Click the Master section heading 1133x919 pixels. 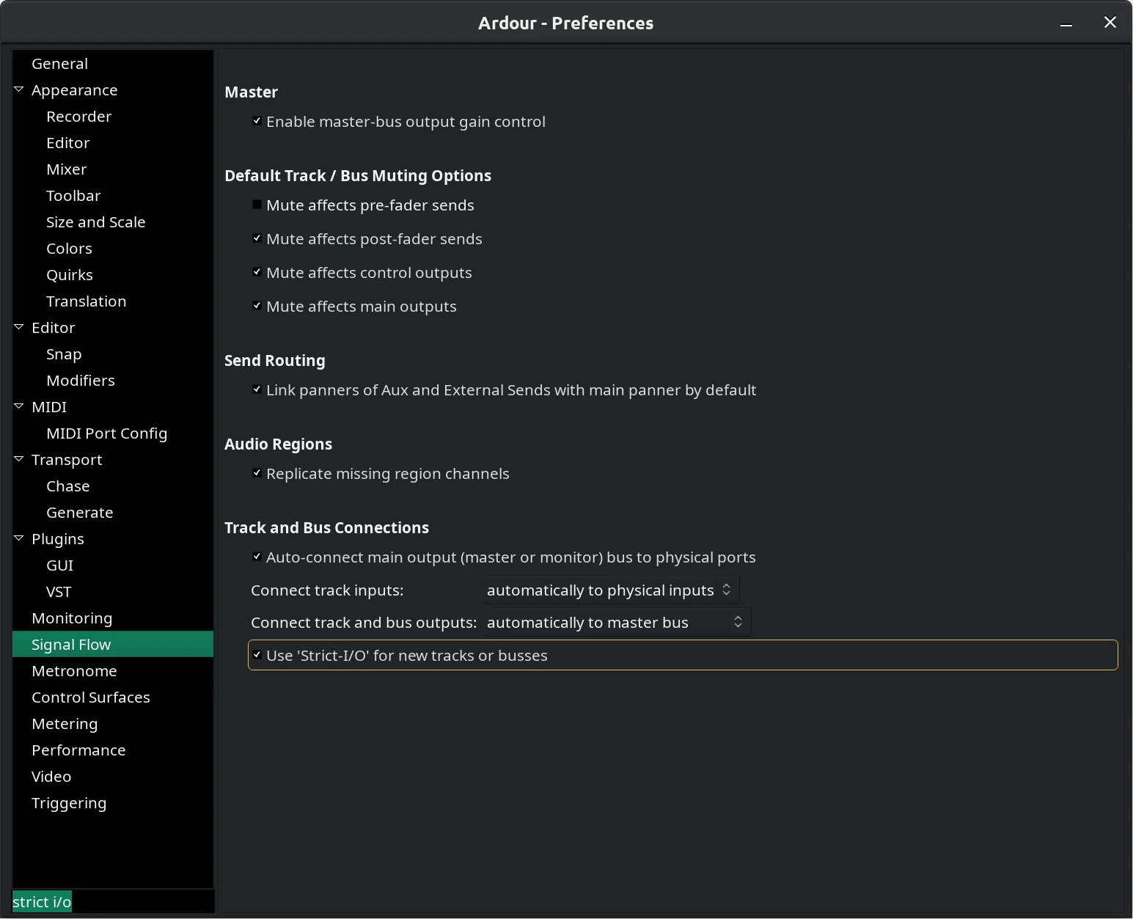point(251,92)
